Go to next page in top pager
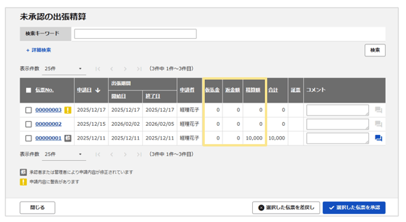Screen dimensions: 406x222 point(125,69)
